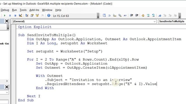
Task: Click Previous Bookmark icon
Action: point(170,15)
